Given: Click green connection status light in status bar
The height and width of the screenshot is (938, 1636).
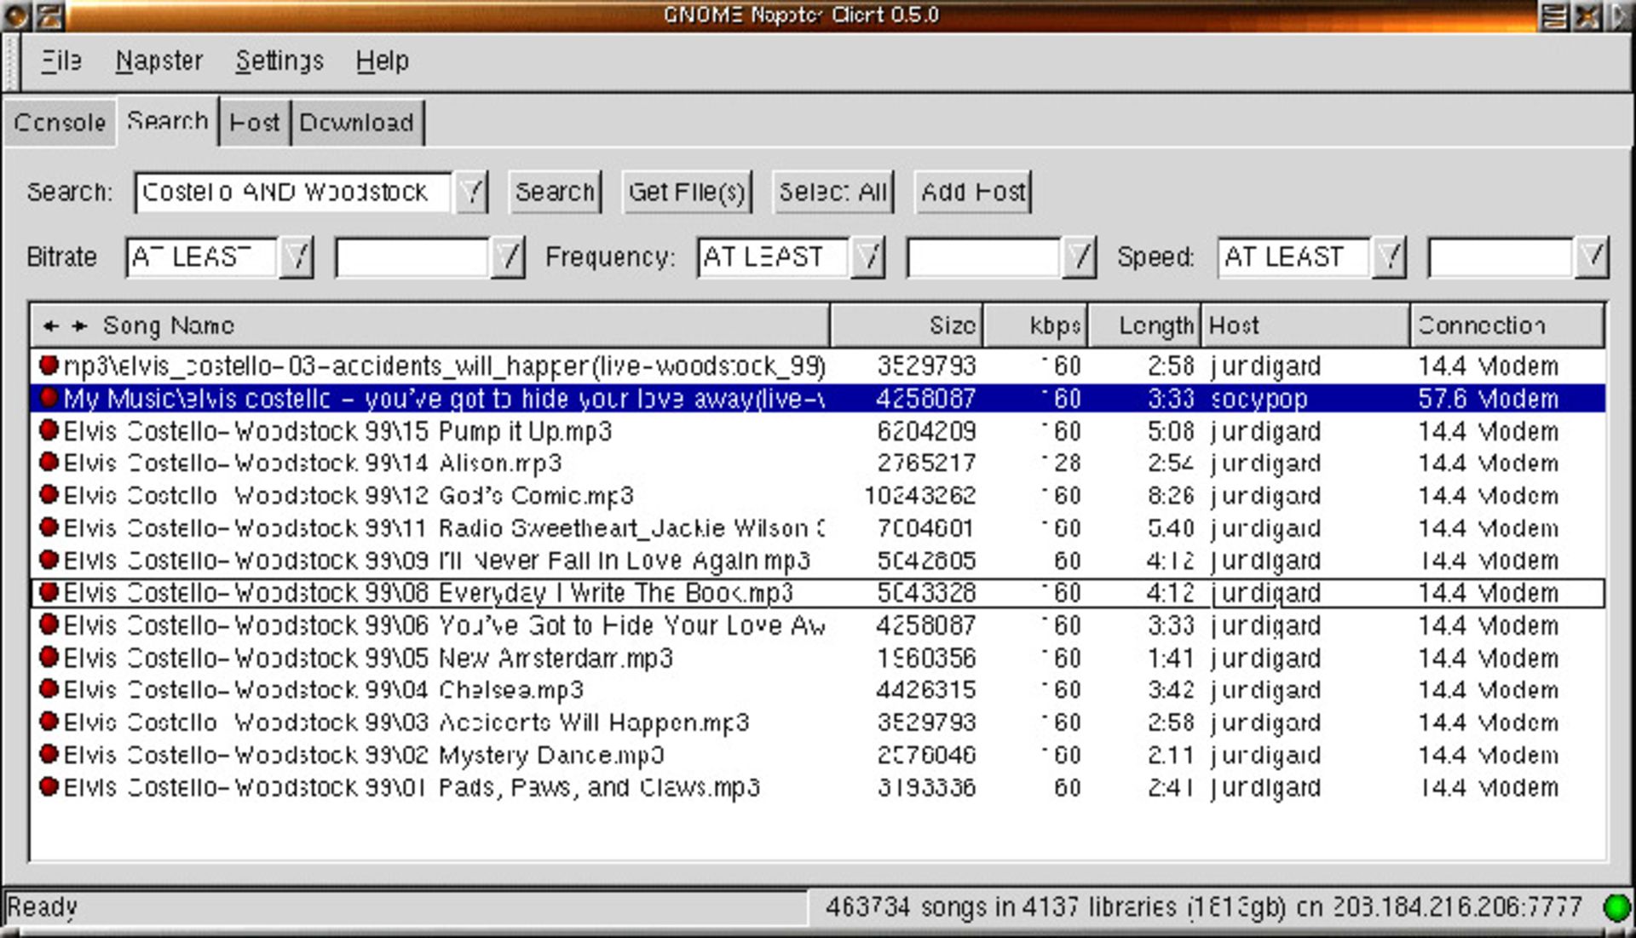Looking at the screenshot, I should pyautogui.click(x=1616, y=907).
